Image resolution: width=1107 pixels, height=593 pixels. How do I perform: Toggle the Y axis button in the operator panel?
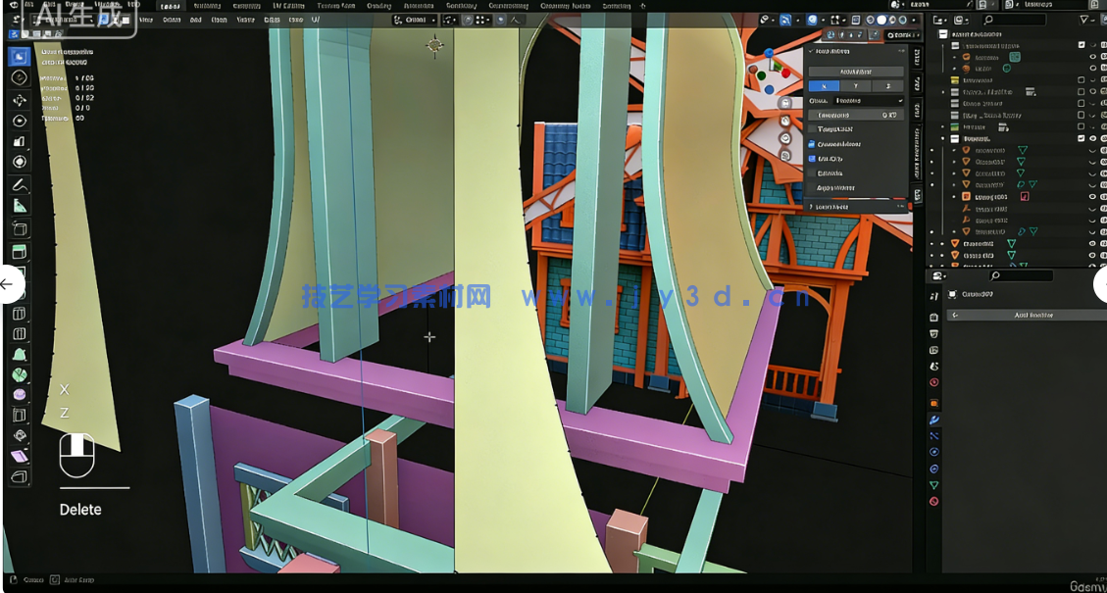pyautogui.click(x=856, y=85)
